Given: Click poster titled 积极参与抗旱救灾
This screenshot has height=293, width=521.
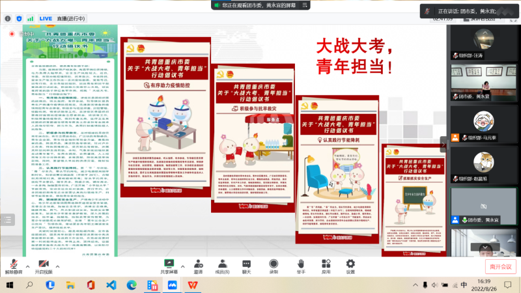Looking at the screenshot, I should 253,138.
